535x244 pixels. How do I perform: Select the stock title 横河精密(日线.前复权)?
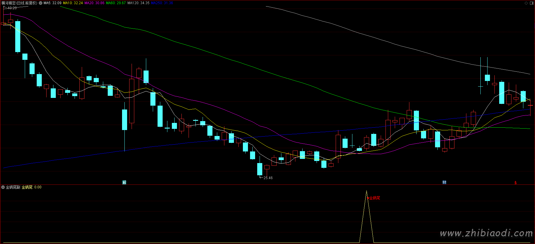[19, 3]
